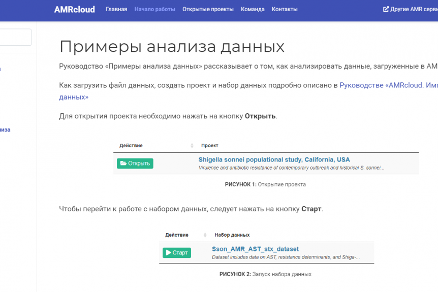Click sort arrows next to Действие above Старт
This screenshot has height=292, width=438.
[205, 235]
